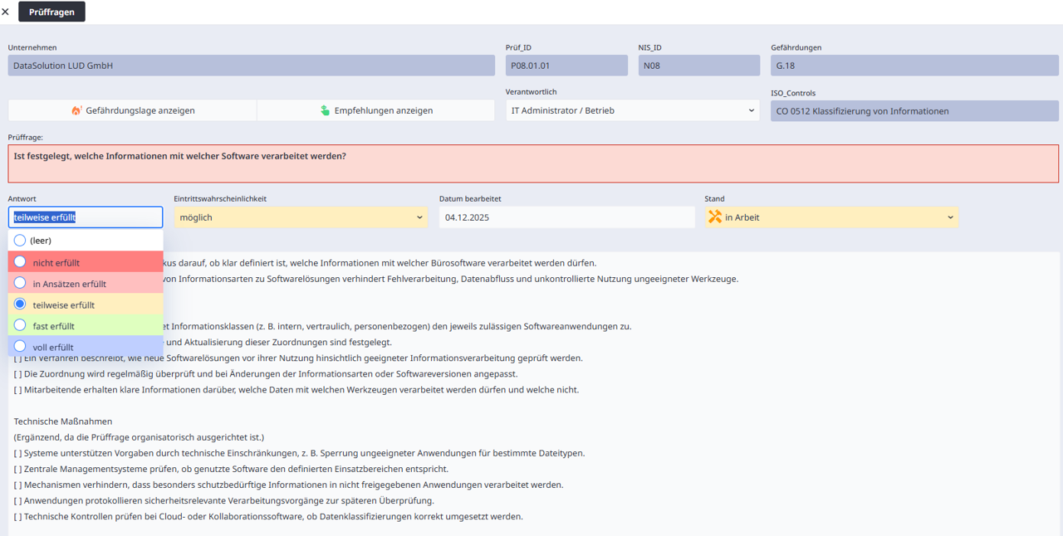This screenshot has width=1063, height=536.
Task: Open Empfehlungen anzeigen
Action: coord(376,110)
